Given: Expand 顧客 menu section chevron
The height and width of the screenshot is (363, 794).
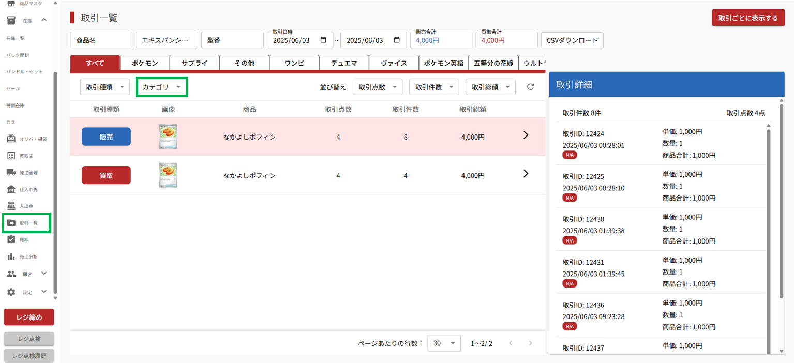Looking at the screenshot, I should coord(44,274).
